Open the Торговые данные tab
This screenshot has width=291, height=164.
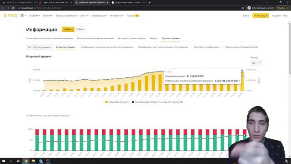[171, 38]
